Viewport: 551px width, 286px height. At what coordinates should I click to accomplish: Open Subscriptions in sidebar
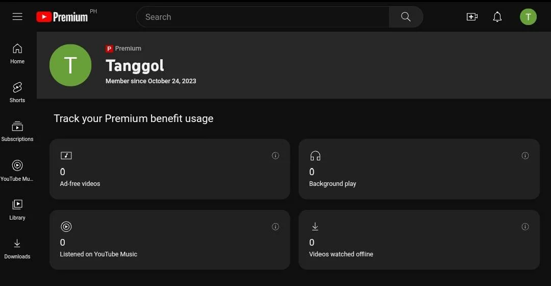(17, 132)
